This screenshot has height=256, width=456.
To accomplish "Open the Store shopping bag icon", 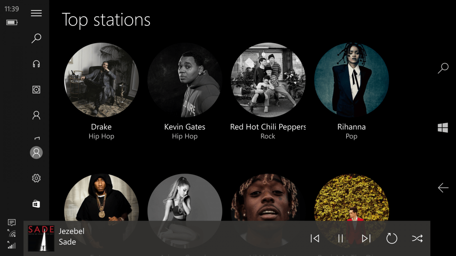I will point(36,204).
